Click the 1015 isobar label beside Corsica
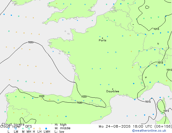 pyautogui.click(x=166, y=111)
